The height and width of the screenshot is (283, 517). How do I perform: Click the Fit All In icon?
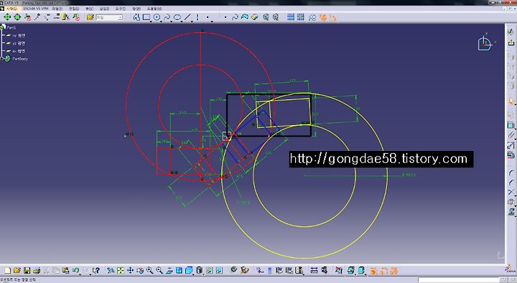121,271
